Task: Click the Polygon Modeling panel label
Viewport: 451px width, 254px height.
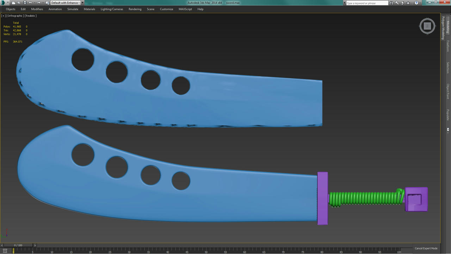Action: [x=443, y=28]
